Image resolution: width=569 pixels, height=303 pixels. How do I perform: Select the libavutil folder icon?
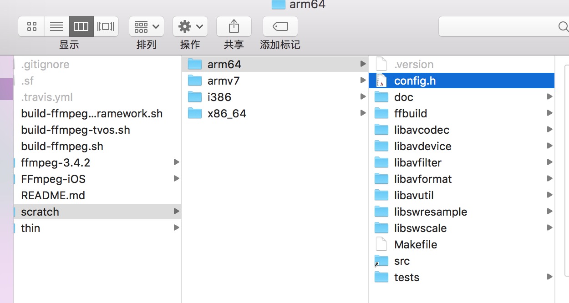point(381,195)
